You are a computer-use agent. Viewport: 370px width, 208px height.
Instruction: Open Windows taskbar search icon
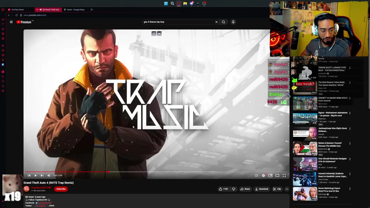coord(172,3)
